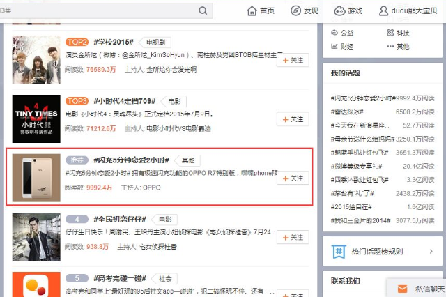Open #四季沐歌让红包飞# in 我的话题
446x297 pixels.
point(360,180)
